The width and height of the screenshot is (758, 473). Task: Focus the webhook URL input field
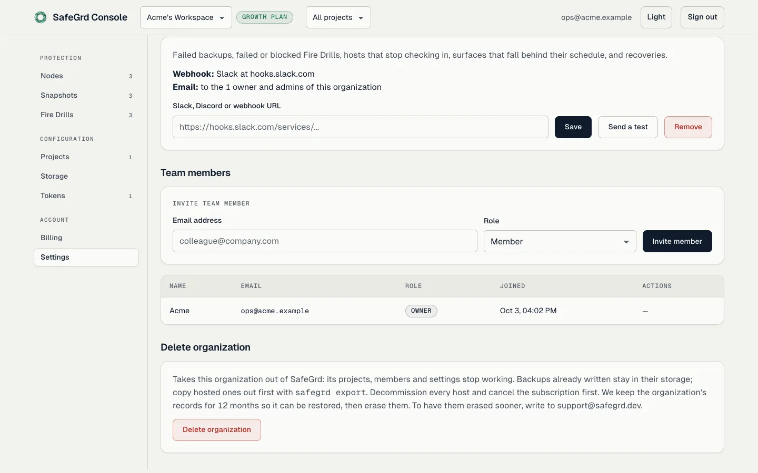pos(361,127)
